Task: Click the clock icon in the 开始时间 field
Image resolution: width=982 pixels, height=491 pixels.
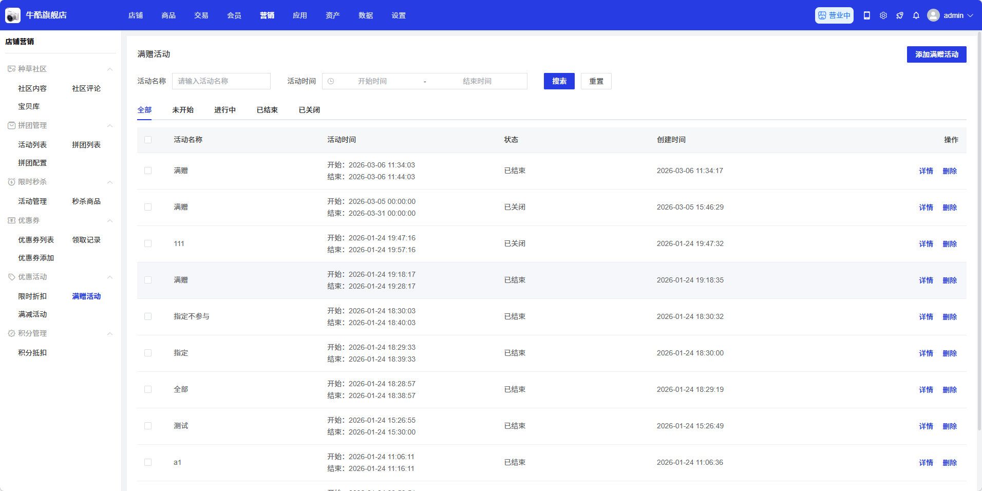Action: pos(331,81)
